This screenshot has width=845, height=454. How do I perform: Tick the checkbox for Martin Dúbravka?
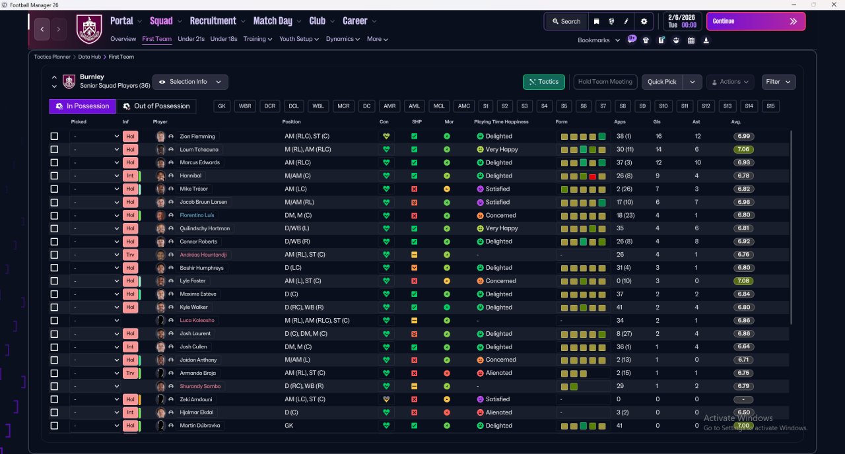[54, 426]
